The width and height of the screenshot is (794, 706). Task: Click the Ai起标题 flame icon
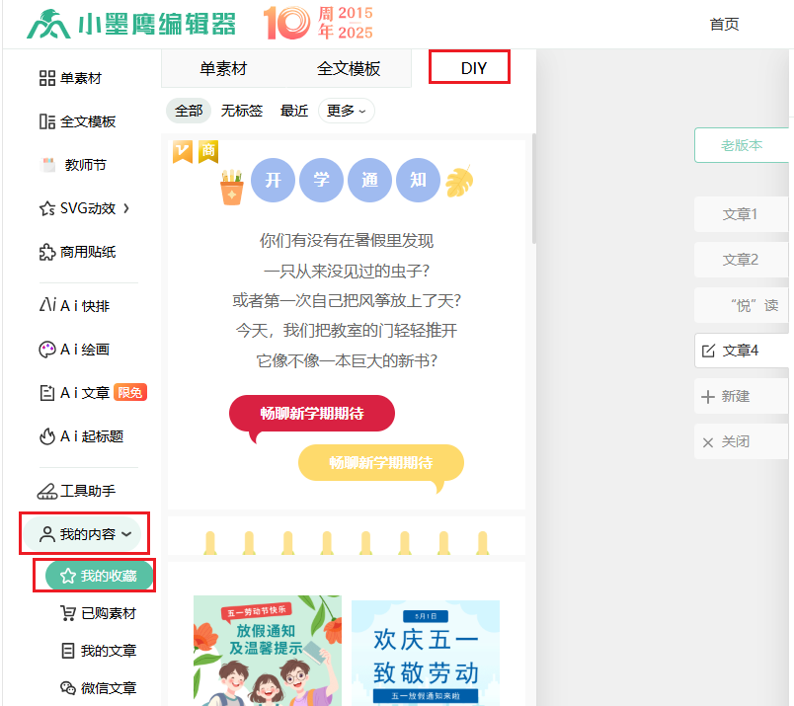click(x=46, y=435)
